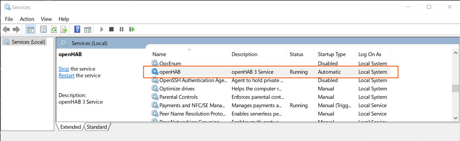Click 'Enforces parental cont...' description cell
The height and width of the screenshot is (141, 460).
257,97
